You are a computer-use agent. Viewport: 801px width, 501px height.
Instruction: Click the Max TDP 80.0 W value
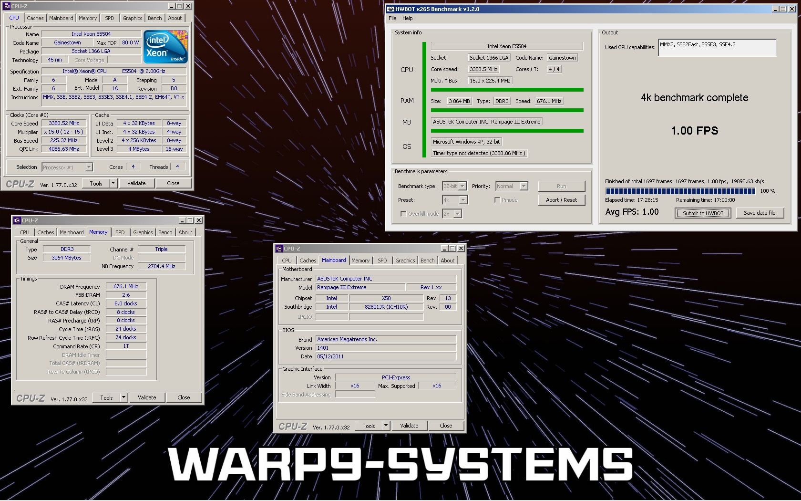130,42
